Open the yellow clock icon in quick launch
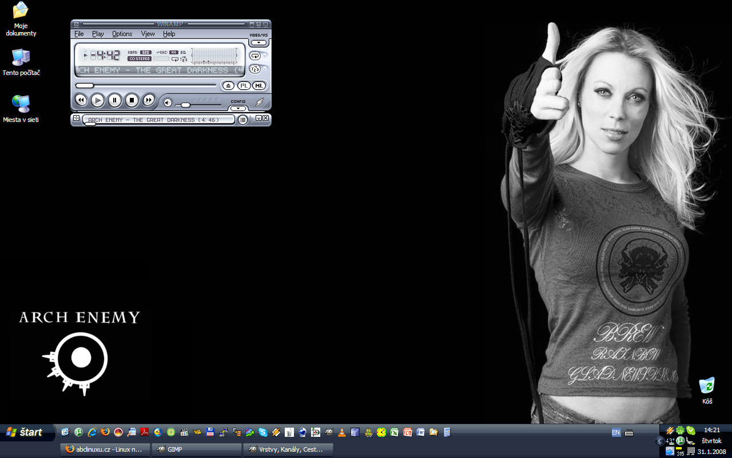Image resolution: width=732 pixels, height=458 pixels. pyautogui.click(x=381, y=432)
